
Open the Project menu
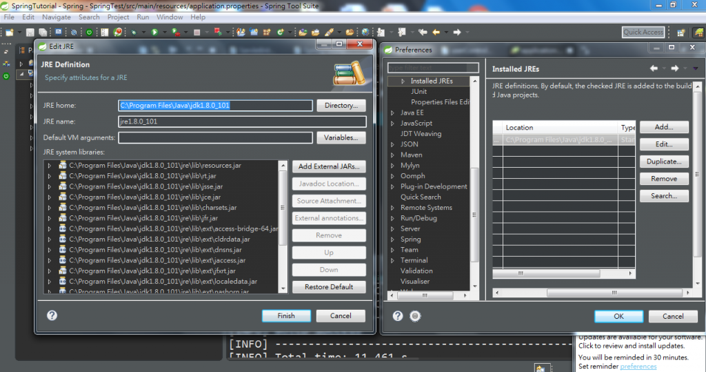click(x=118, y=17)
